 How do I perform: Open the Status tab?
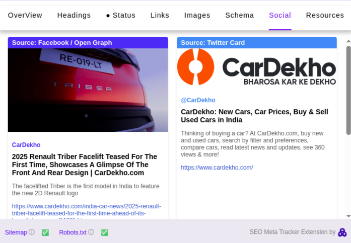pyautogui.click(x=121, y=15)
